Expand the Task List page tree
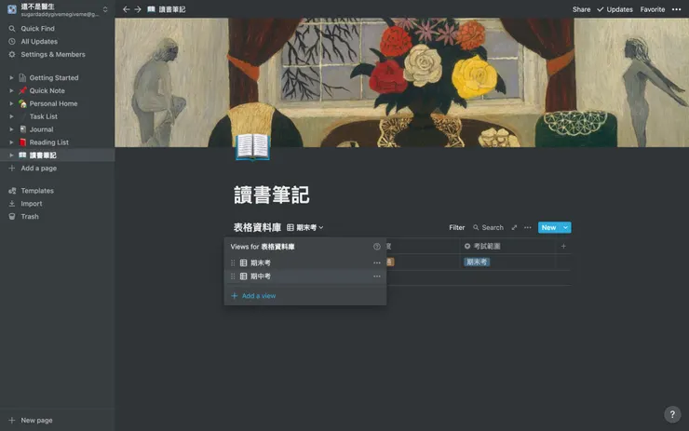 click(x=11, y=116)
